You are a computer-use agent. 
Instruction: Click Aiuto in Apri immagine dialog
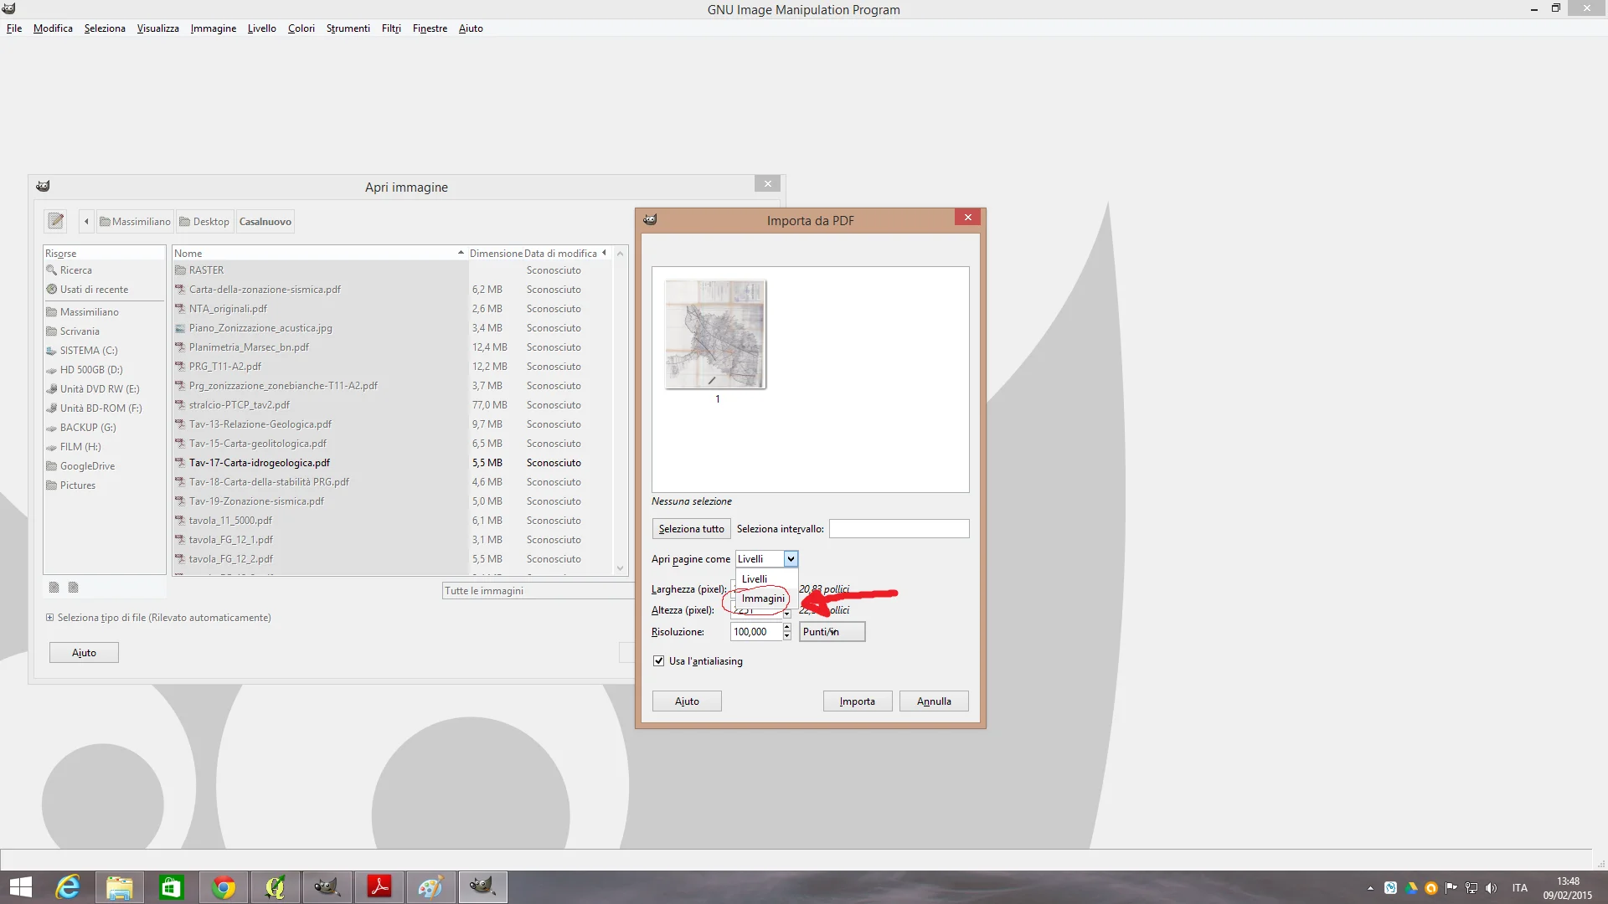point(84,653)
